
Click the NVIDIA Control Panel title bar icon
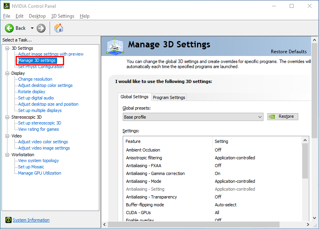7,6
